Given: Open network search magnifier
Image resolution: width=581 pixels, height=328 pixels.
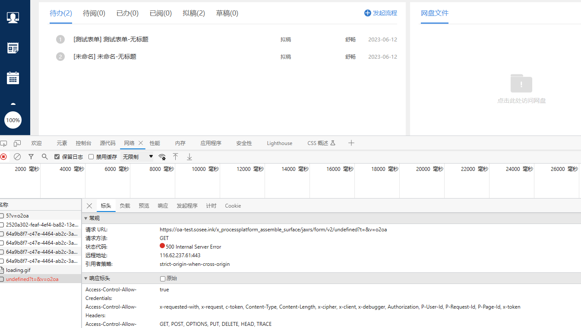Looking at the screenshot, I should pos(45,157).
